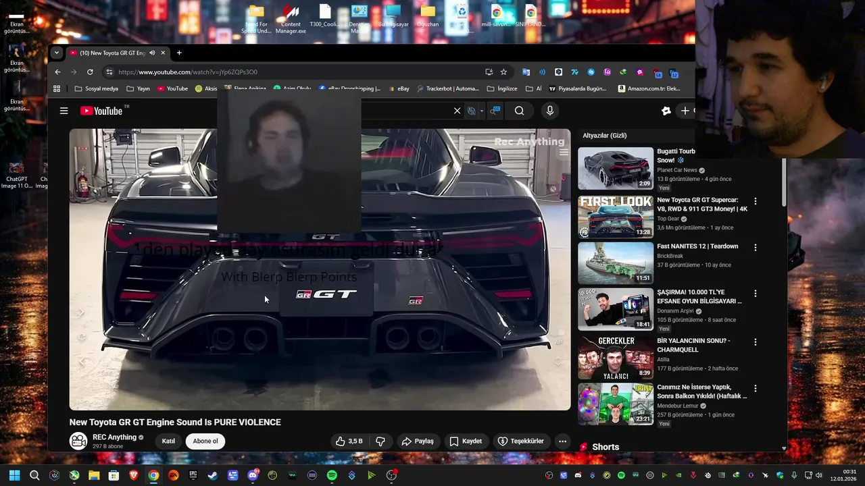Click the browser address bar URL
Screen dimensions: 865x486
click(188, 72)
